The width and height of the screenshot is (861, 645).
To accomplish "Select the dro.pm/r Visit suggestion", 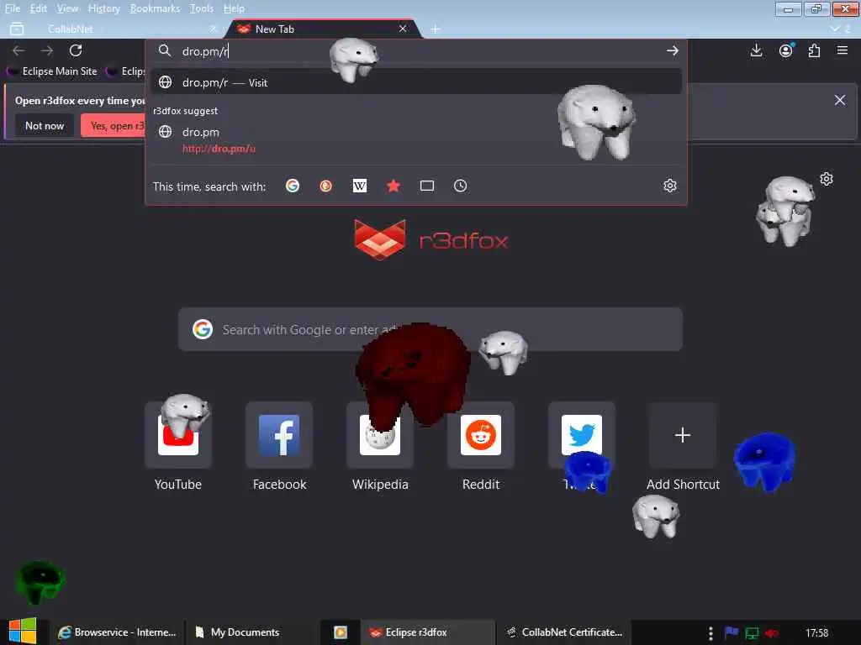I will [x=416, y=82].
